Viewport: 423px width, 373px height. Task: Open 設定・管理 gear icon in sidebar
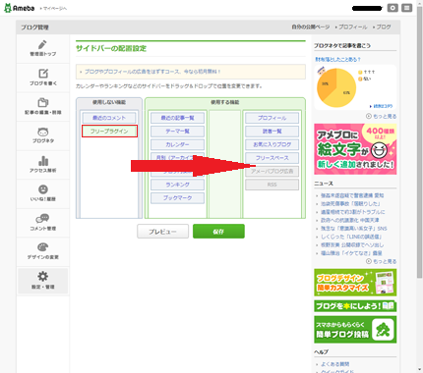coord(42,277)
